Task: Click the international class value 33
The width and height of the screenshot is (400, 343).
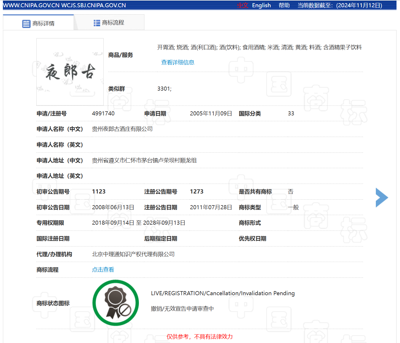Action: click(291, 113)
